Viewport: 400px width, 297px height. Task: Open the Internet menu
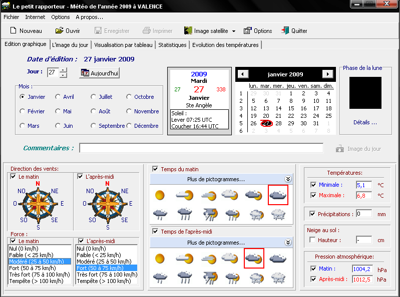pyautogui.click(x=35, y=17)
